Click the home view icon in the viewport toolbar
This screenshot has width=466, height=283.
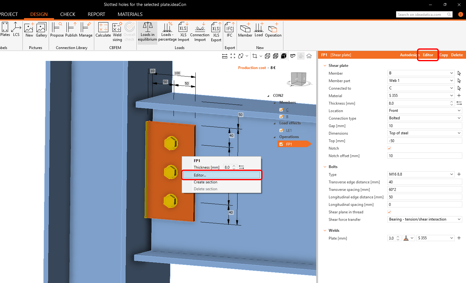(x=309, y=56)
